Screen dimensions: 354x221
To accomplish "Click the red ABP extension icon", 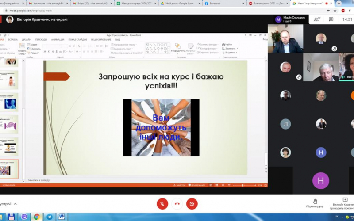I will (343, 11).
